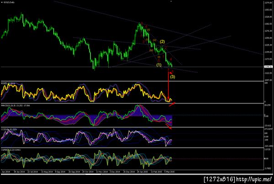Open the chart menu arrow beside GOLD,Daily
Image resolution: width=274 pixels, height=184 pixels.
pos(2,2)
